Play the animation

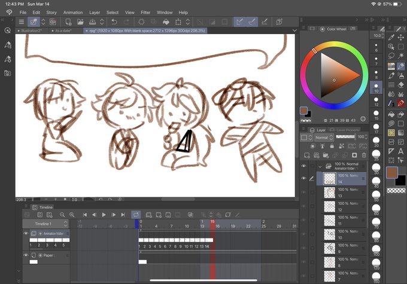104,215
